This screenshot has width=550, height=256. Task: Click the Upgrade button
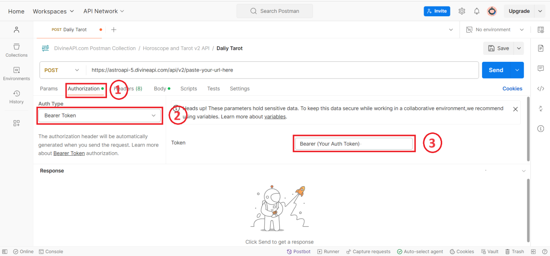519,11
